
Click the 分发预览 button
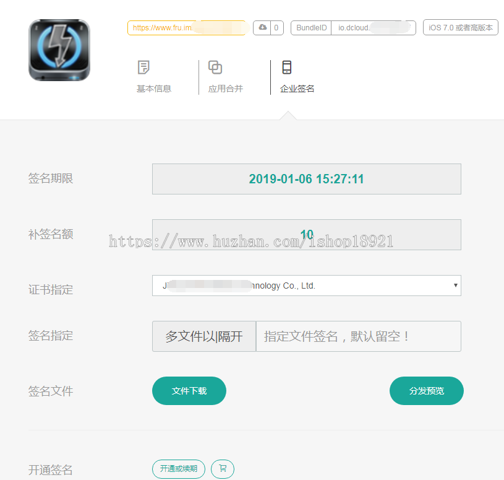pos(427,391)
